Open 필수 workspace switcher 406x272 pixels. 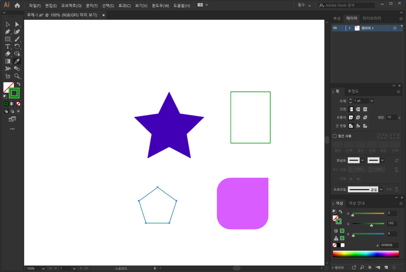click(x=304, y=5)
